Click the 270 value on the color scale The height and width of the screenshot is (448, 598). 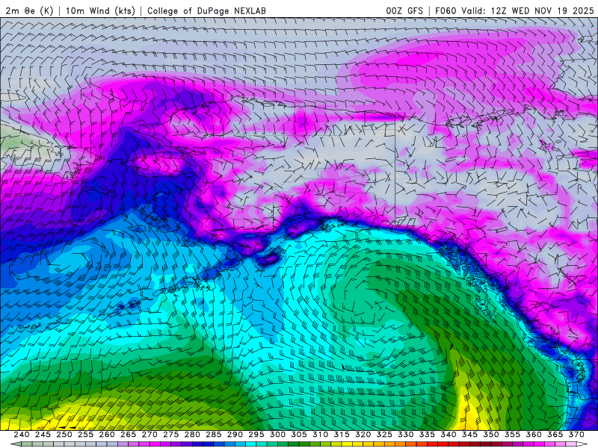149,435
